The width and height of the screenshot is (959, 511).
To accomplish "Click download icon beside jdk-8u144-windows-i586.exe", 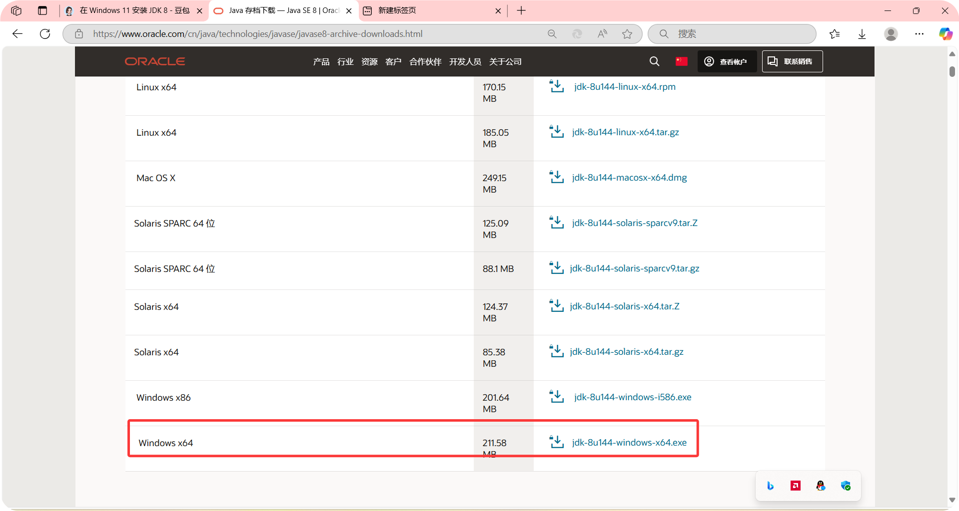I will coord(556,397).
